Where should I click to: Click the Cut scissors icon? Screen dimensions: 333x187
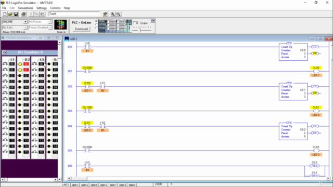point(31,14)
